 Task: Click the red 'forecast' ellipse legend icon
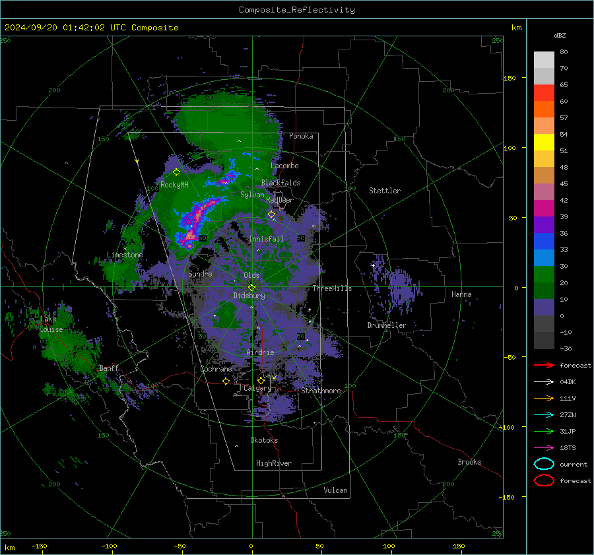coord(544,480)
